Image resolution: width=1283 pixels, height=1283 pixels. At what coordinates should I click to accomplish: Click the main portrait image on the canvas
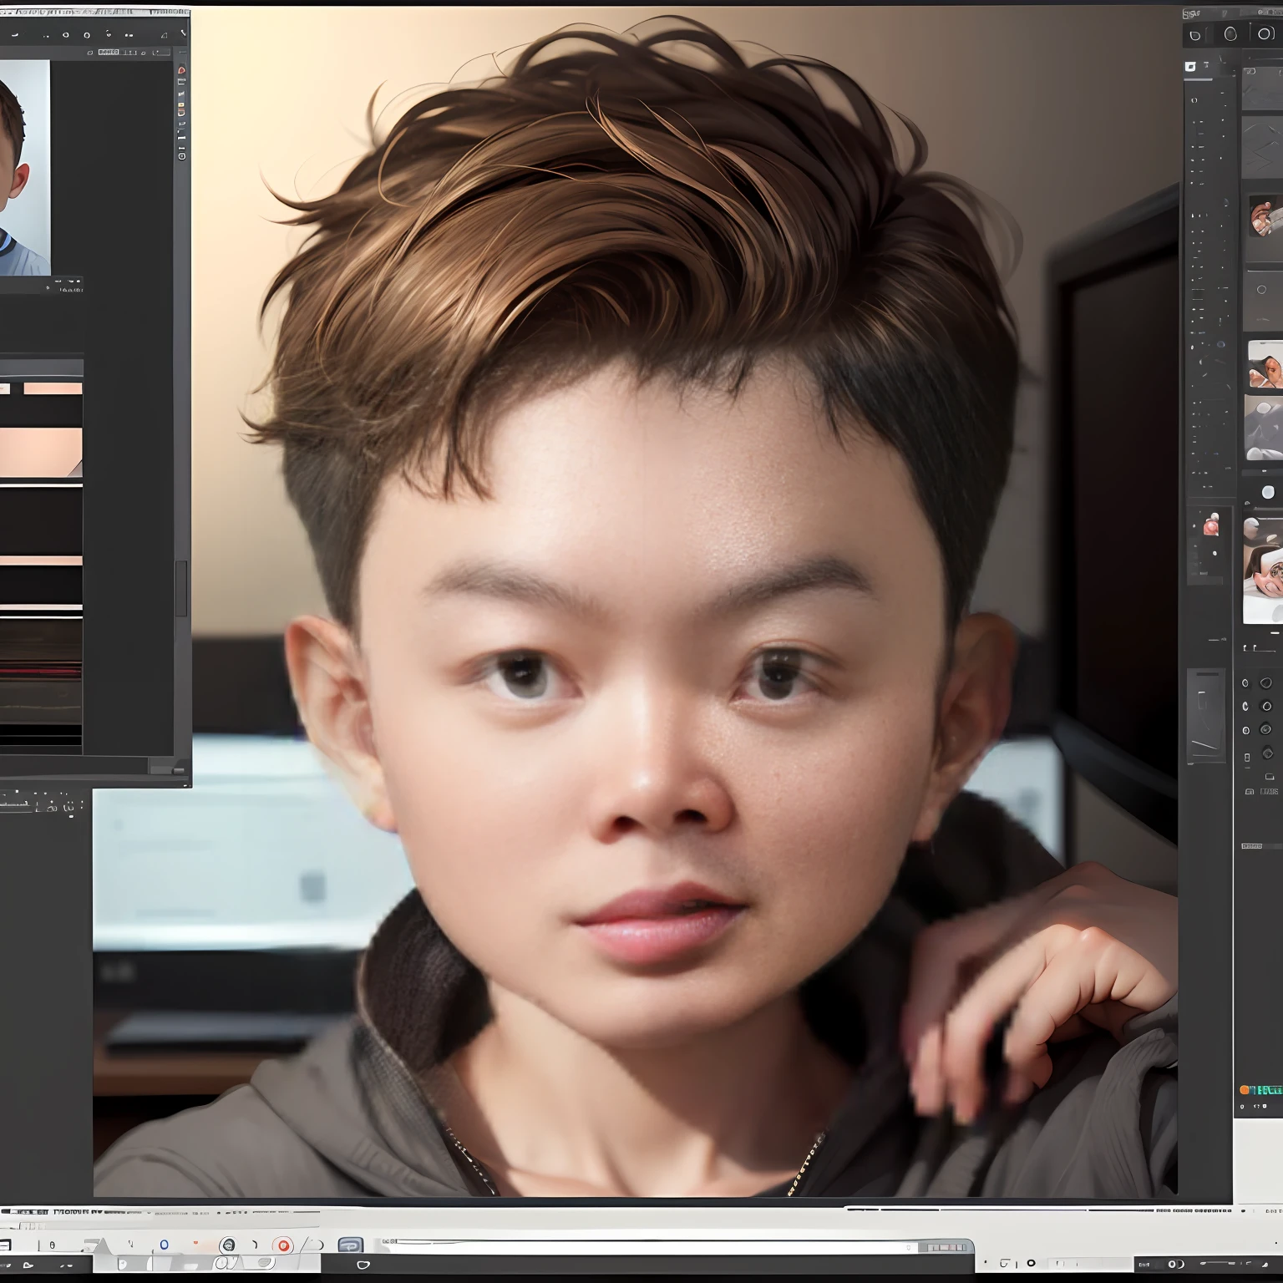[x=635, y=601]
